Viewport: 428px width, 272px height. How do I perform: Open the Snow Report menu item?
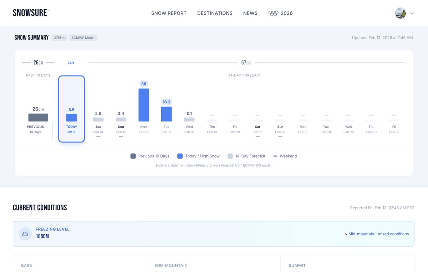click(x=169, y=13)
